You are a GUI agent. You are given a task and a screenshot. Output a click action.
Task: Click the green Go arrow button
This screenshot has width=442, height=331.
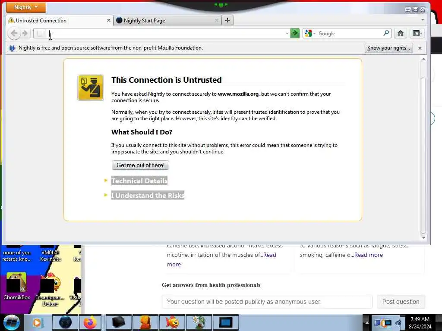[295, 34]
